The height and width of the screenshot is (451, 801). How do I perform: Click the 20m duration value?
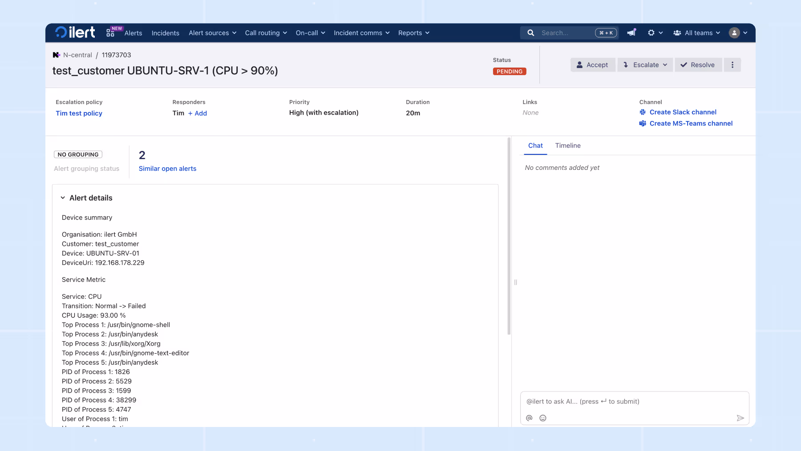(x=413, y=113)
